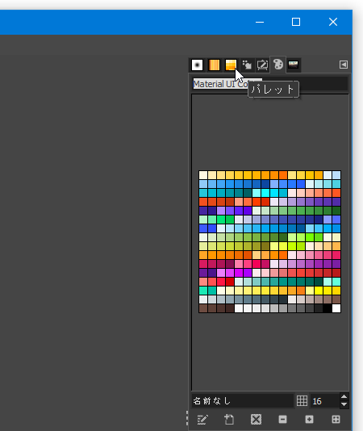Image resolution: width=363 pixels, height=431 pixels.
Task: Open the Images tab thumbnail icon
Action: (x=293, y=65)
